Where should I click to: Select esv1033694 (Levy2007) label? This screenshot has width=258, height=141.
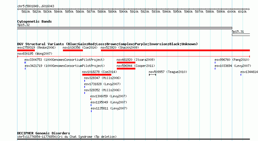click(x=233, y=66)
